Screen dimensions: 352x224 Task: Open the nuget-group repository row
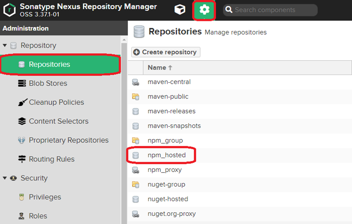[x=240, y=185]
